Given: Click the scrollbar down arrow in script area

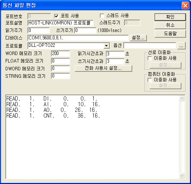Looking at the screenshot, I should [182, 175].
